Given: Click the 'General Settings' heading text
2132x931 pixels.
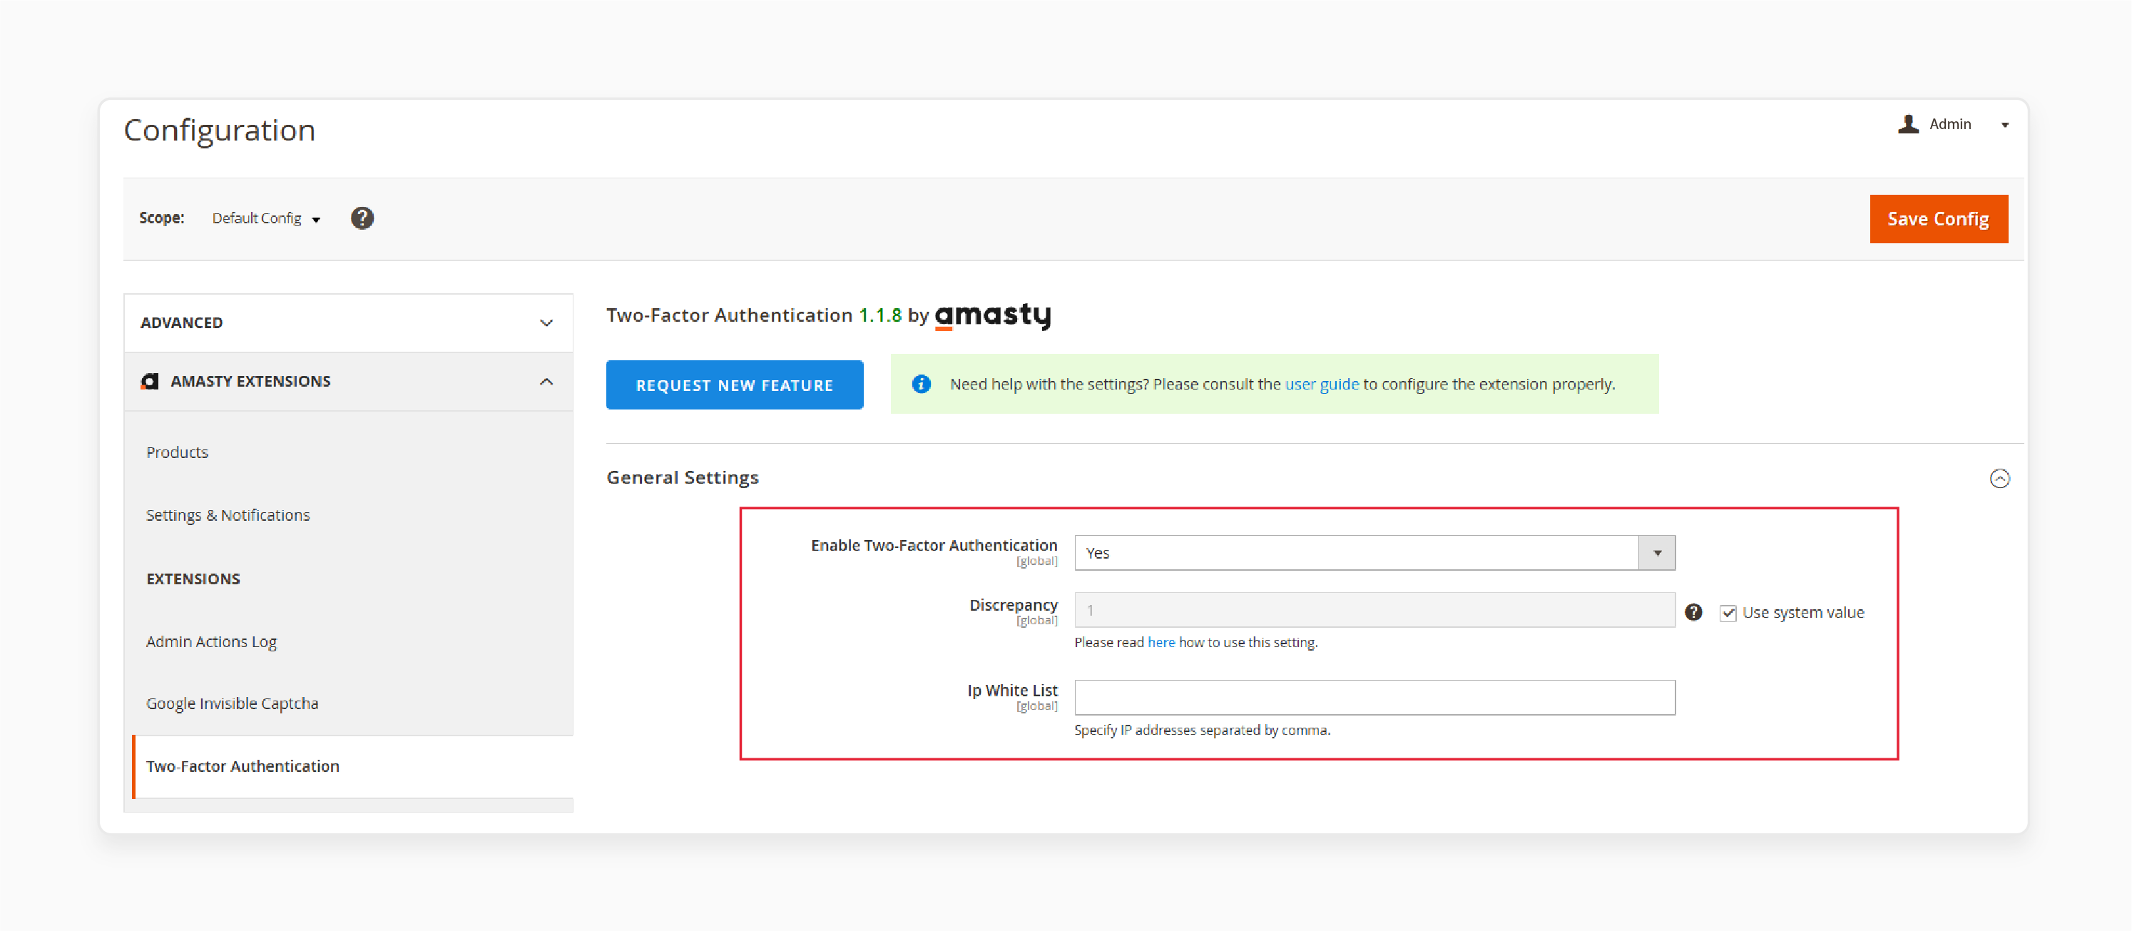Looking at the screenshot, I should pos(682,477).
